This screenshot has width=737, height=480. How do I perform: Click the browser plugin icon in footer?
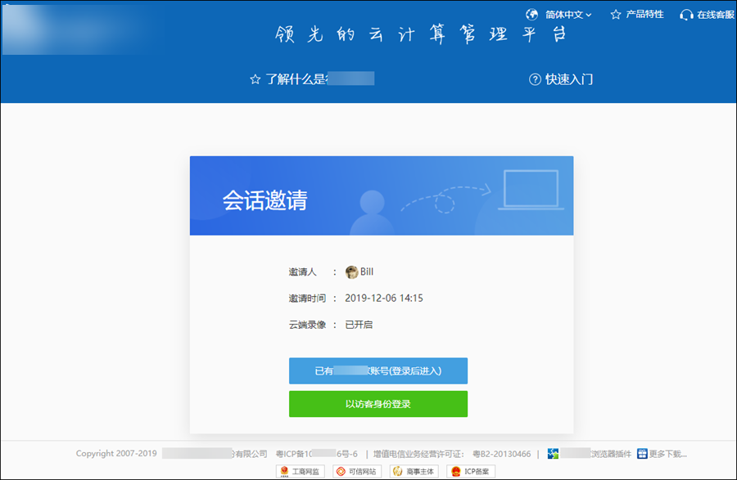(554, 453)
